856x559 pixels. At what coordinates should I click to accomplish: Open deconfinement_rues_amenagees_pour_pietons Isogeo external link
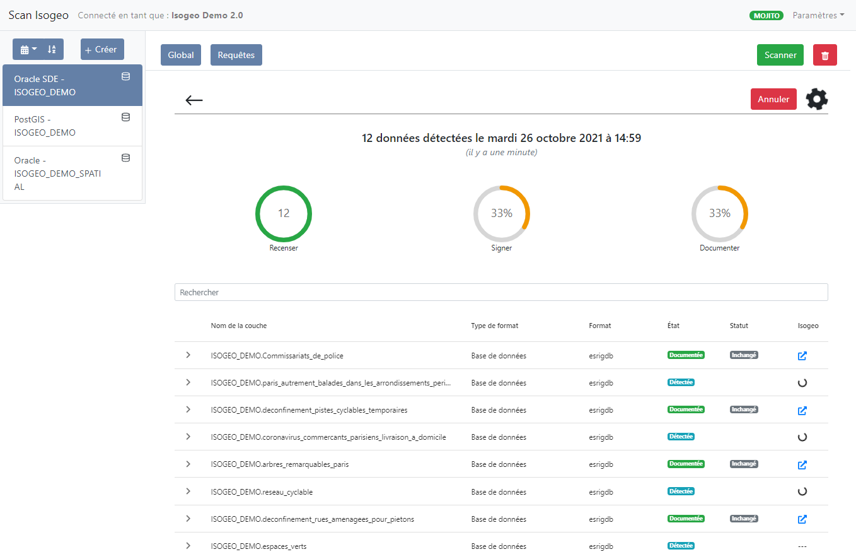tap(802, 519)
